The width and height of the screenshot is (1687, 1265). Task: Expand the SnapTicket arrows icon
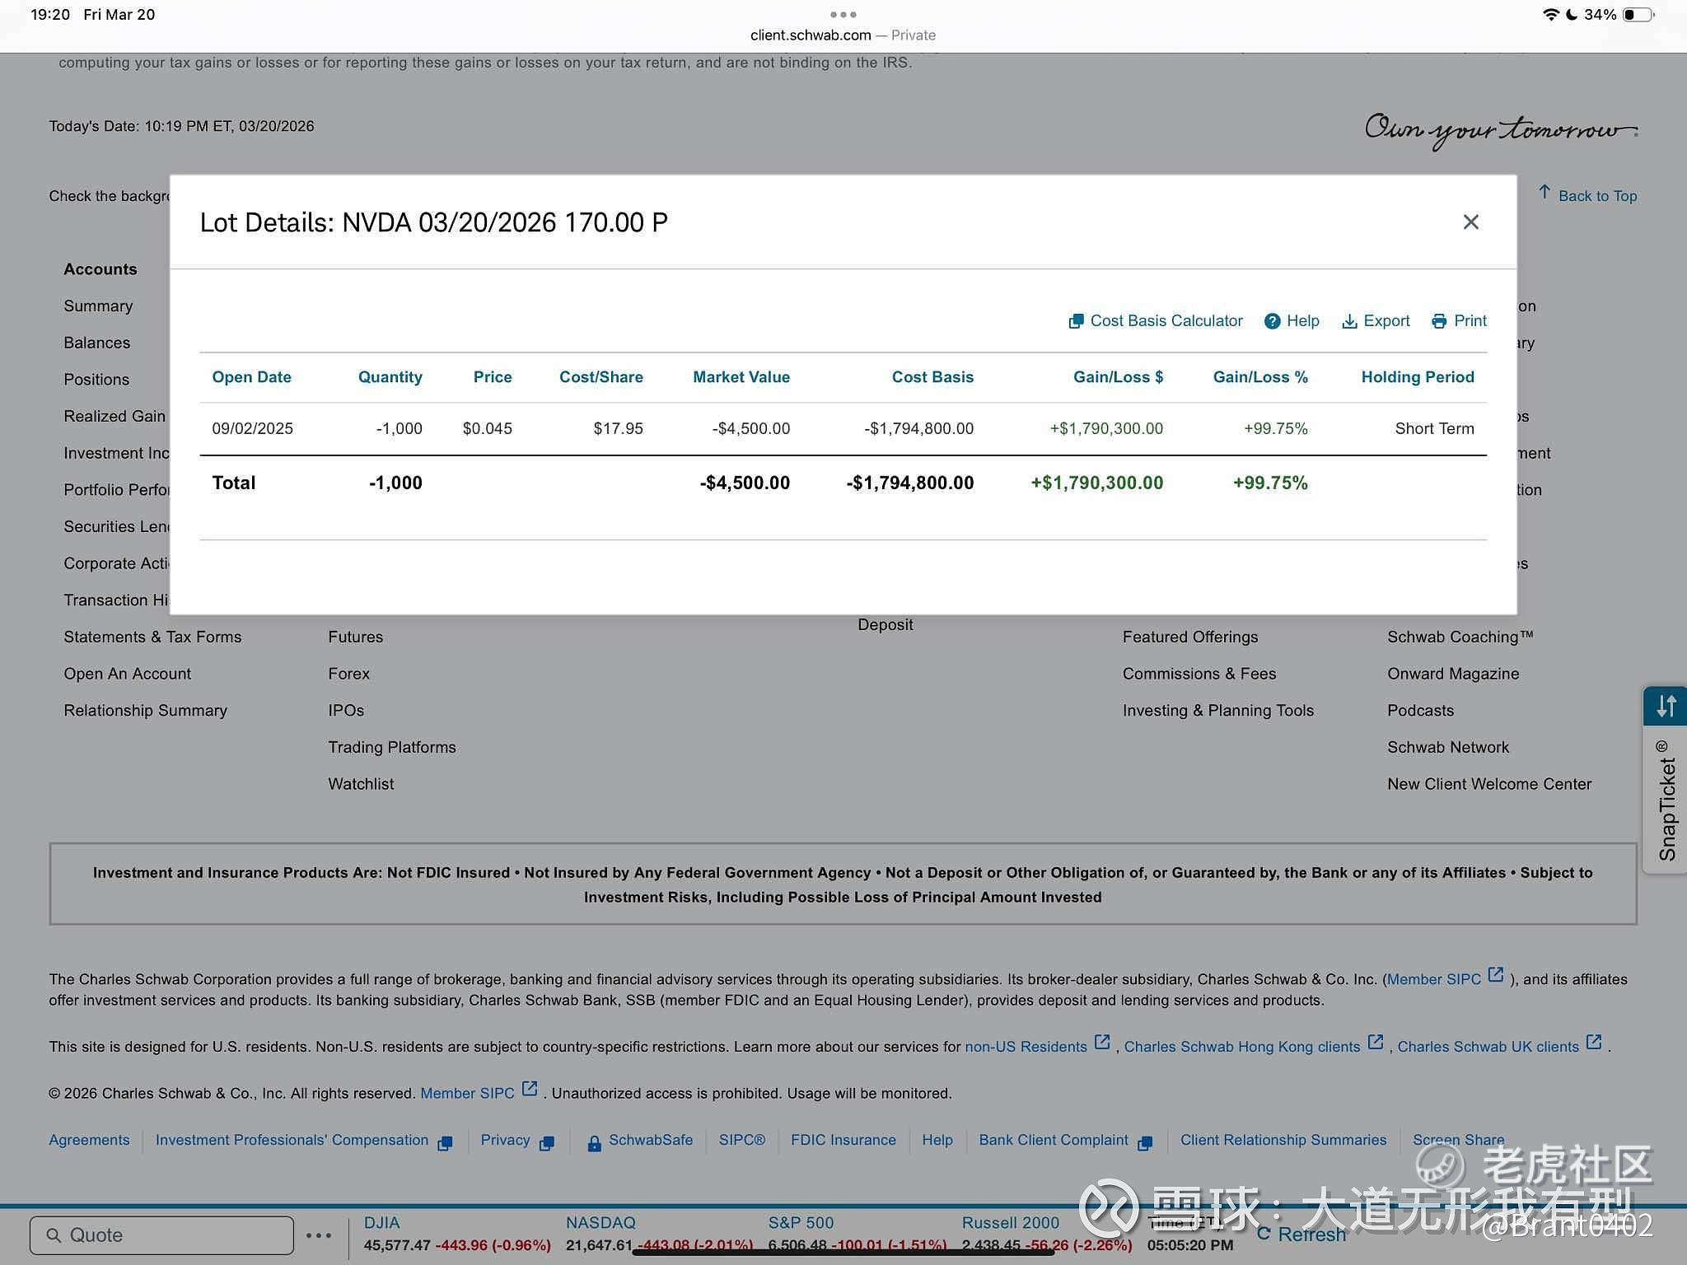click(x=1666, y=707)
